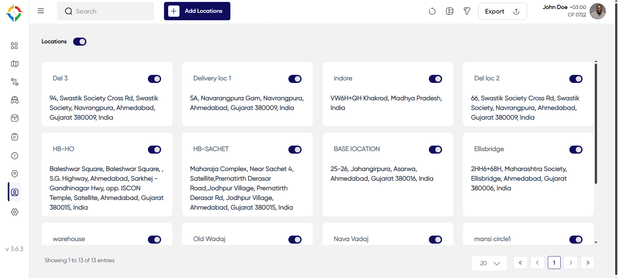Click the refresh icon in top bar
This screenshot has height=278, width=618.
[x=432, y=11]
